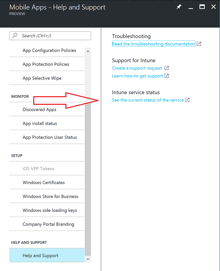
Task: Open Company Portal Branding
Action: click(x=47, y=224)
